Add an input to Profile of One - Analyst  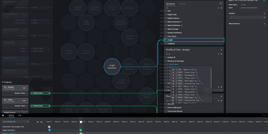(218, 54)
